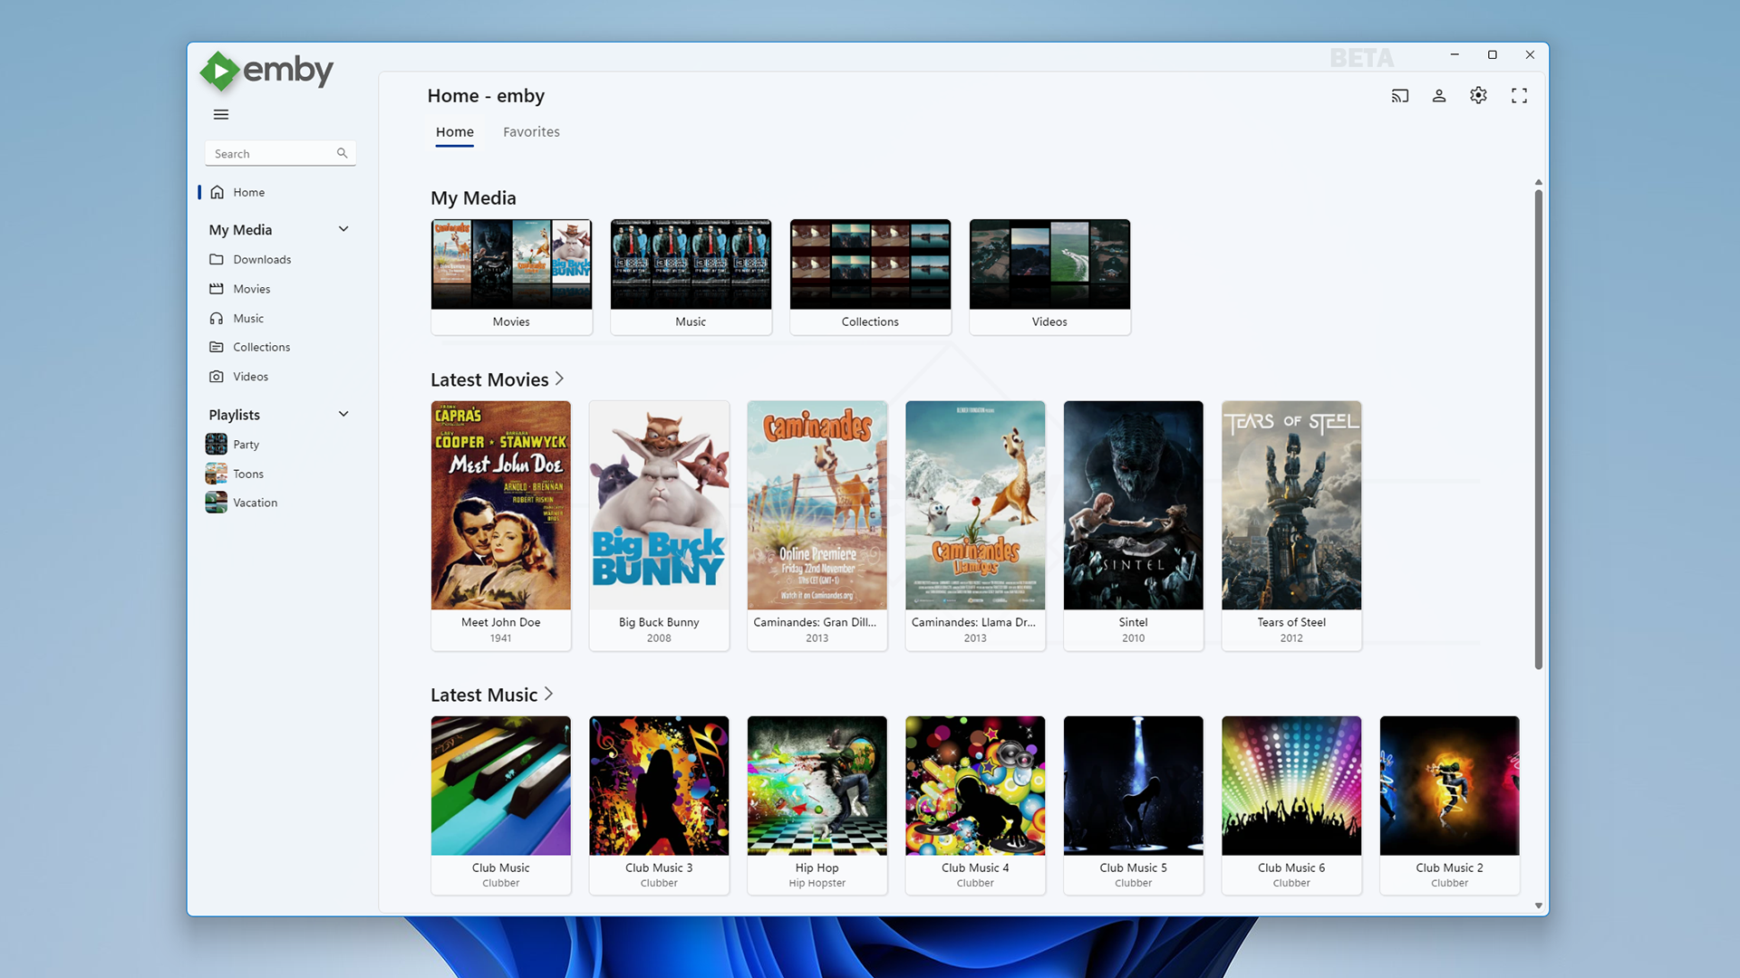Open Meet John Doe movie poster
Screen dimensions: 1740x978
click(x=501, y=505)
